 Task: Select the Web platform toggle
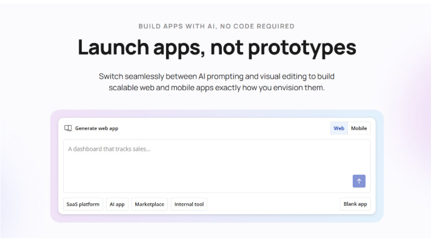pos(339,128)
